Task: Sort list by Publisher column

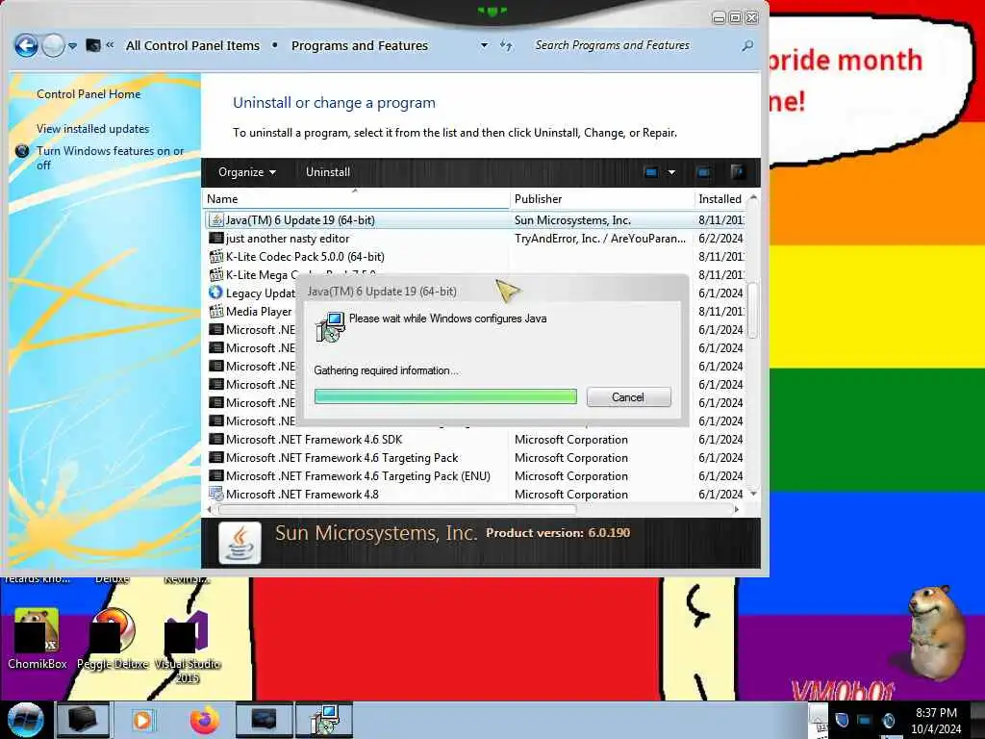Action: (x=602, y=199)
